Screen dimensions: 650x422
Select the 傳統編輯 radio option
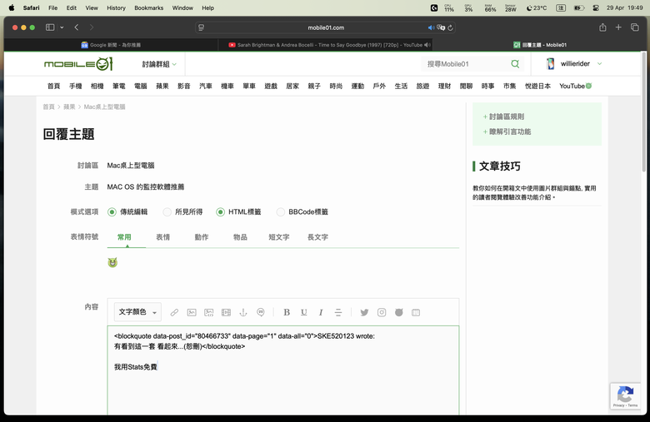[112, 212]
